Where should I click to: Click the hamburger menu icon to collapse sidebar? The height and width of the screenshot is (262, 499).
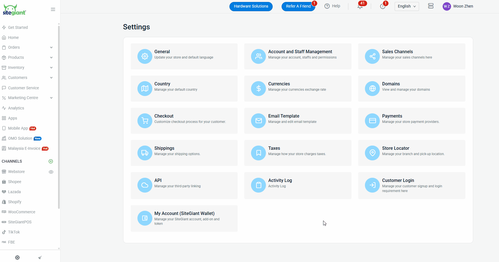53,10
